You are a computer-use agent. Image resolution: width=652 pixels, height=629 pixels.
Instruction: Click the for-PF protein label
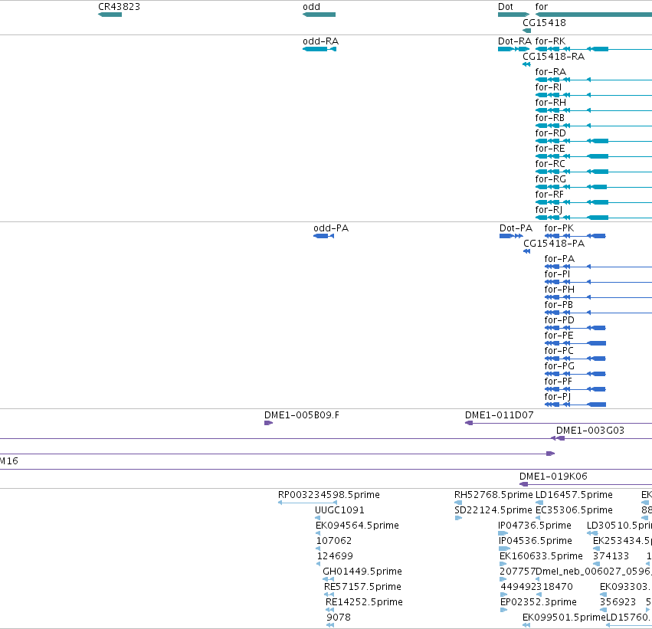[558, 382]
